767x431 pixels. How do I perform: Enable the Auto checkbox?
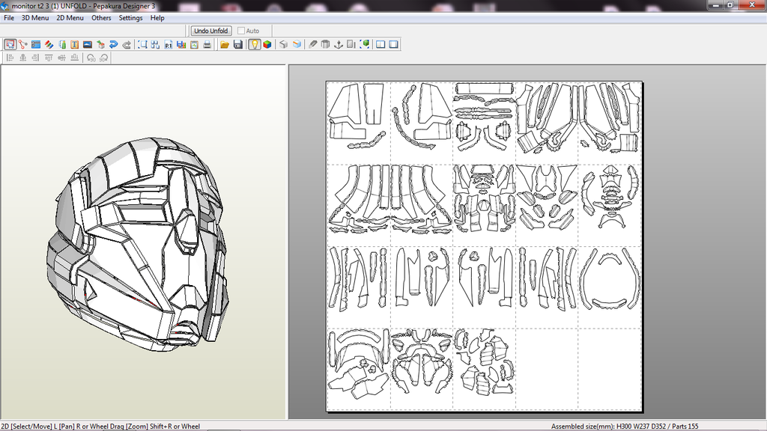[x=242, y=31]
